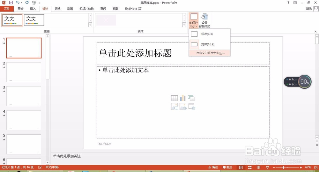319x172 pixels.
Task: Switch to the 审阅 tab
Action: click(x=103, y=9)
